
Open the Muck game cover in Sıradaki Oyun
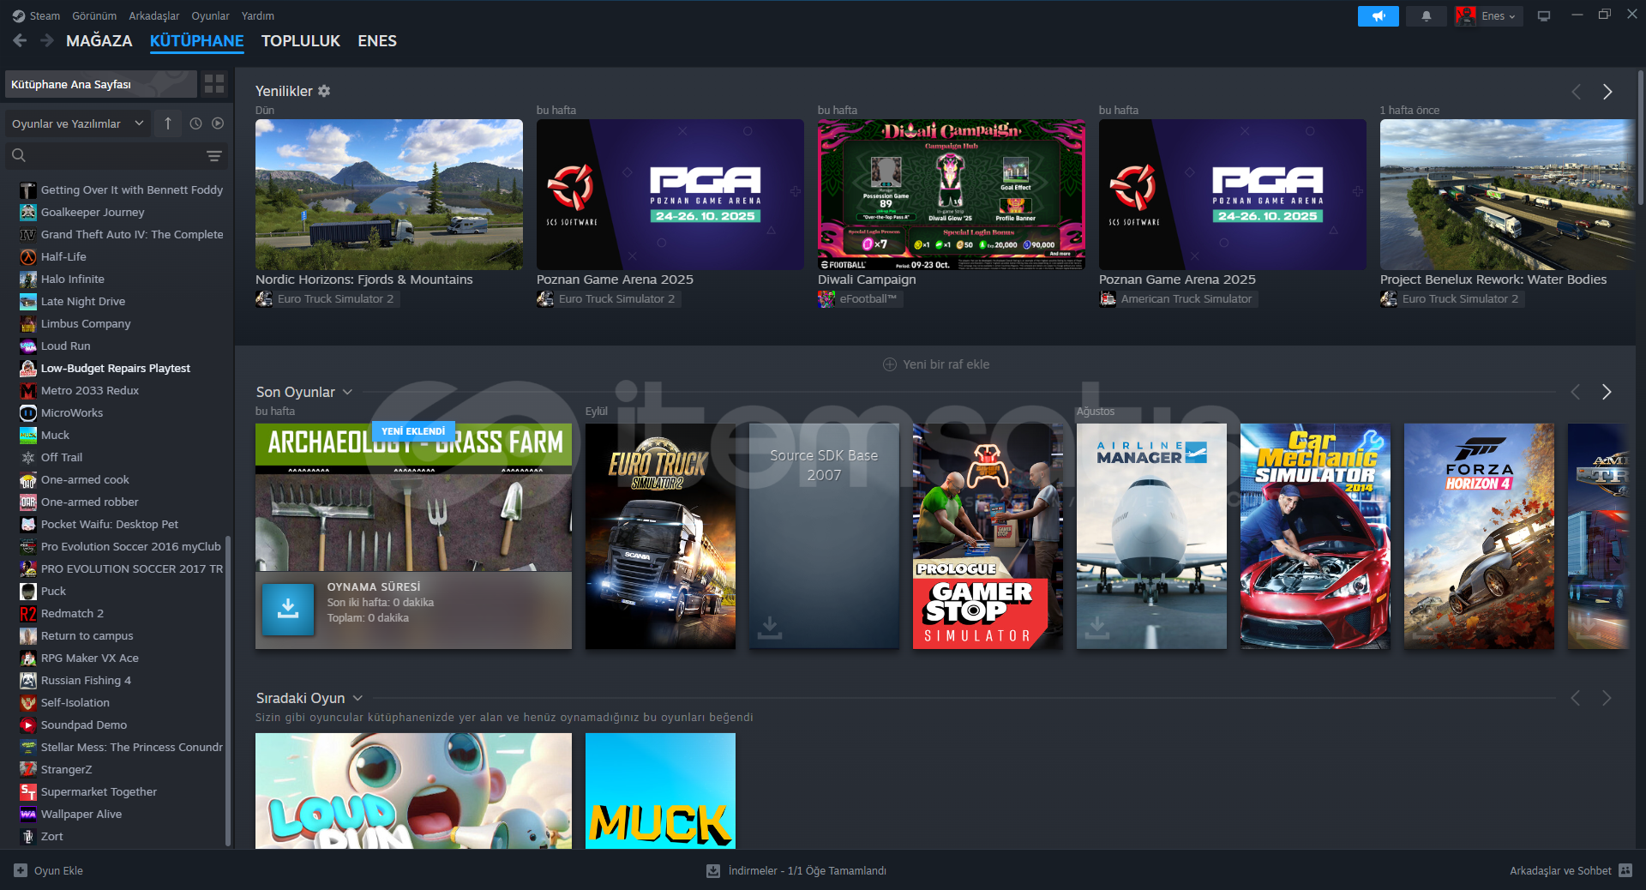(x=660, y=791)
